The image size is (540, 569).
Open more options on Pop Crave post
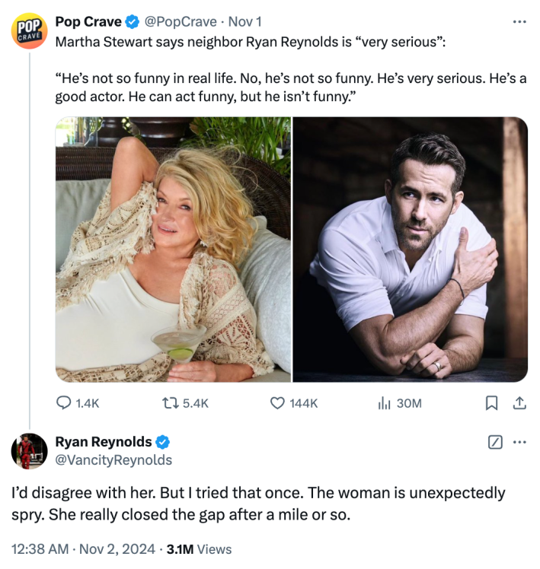520,21
